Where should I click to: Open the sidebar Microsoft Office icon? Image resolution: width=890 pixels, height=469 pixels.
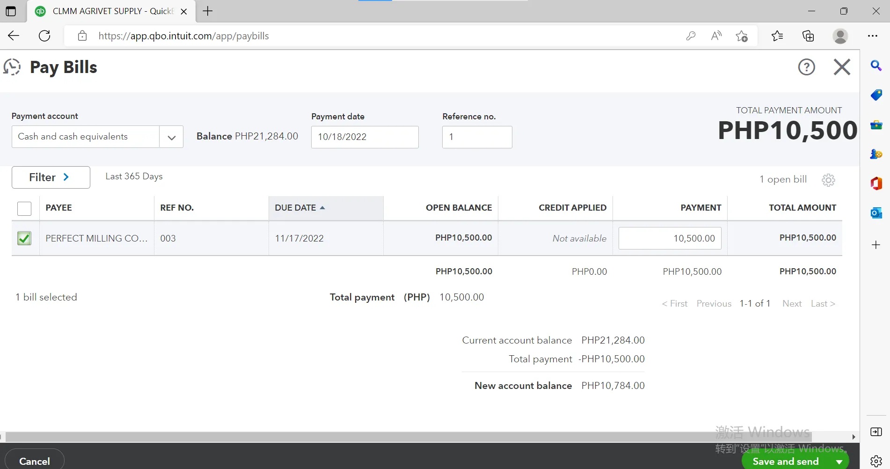pyautogui.click(x=876, y=183)
